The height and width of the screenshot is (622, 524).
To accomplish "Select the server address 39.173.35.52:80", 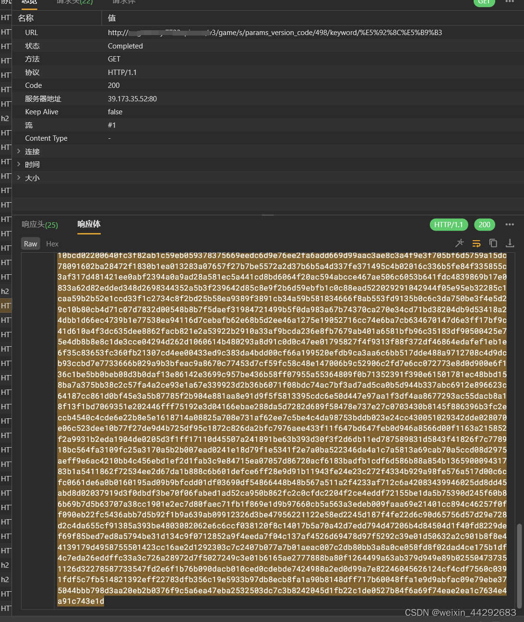I will pyautogui.click(x=132, y=99).
